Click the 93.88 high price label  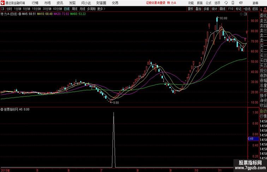click(224, 18)
